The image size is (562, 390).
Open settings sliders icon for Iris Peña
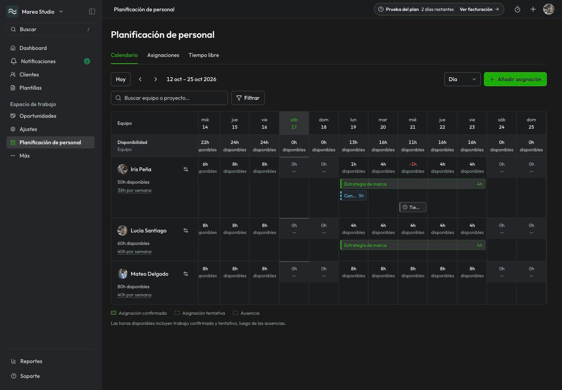click(186, 169)
